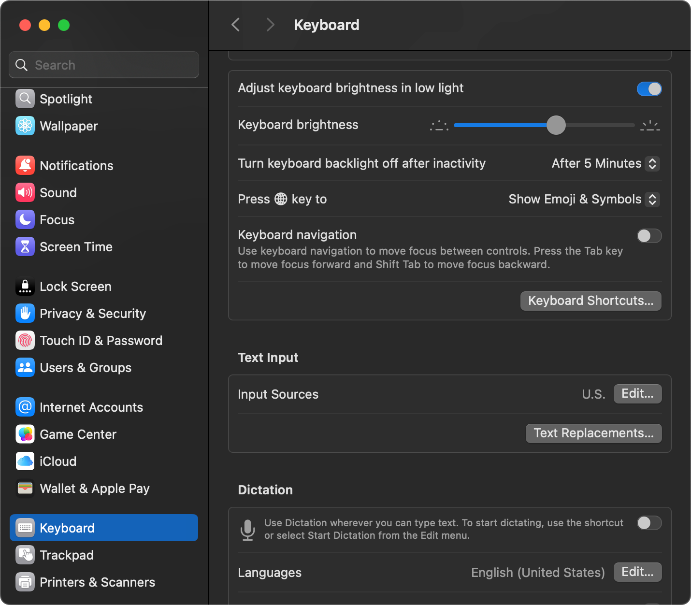
Task: Click the 'Dictation' section heading
Action: point(265,490)
